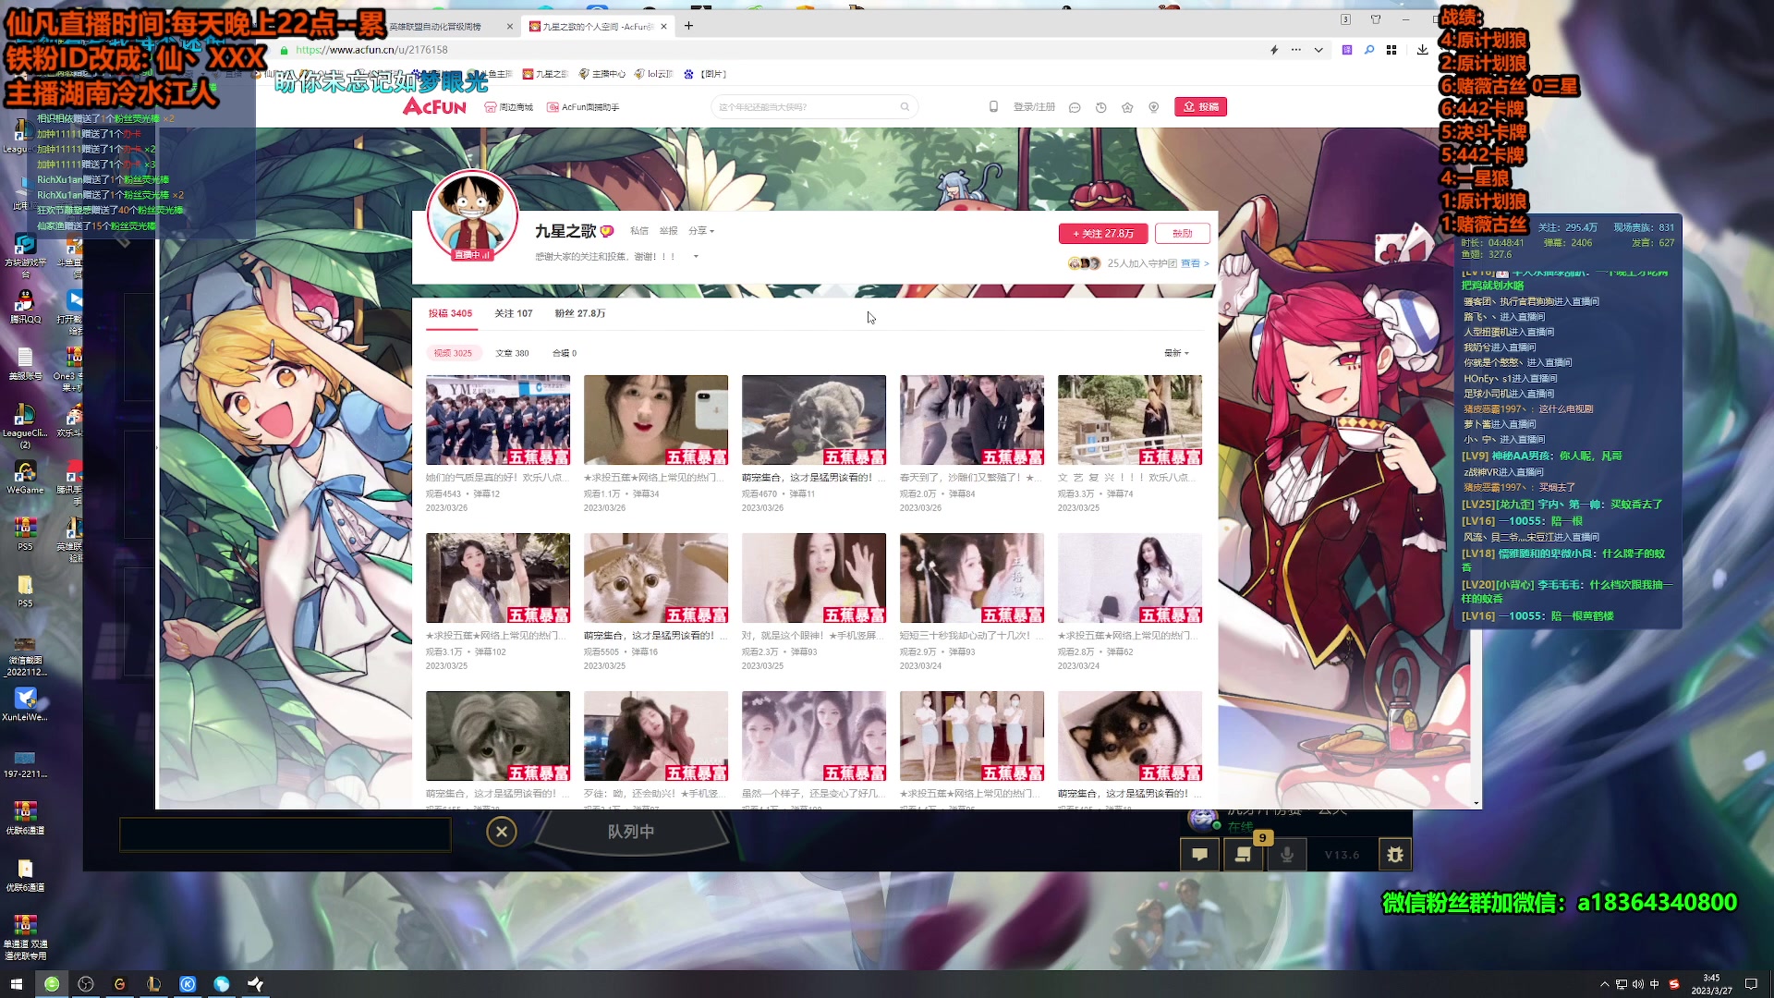Open the 最新 sort dropdown
The height and width of the screenshot is (998, 1774).
point(1176,353)
